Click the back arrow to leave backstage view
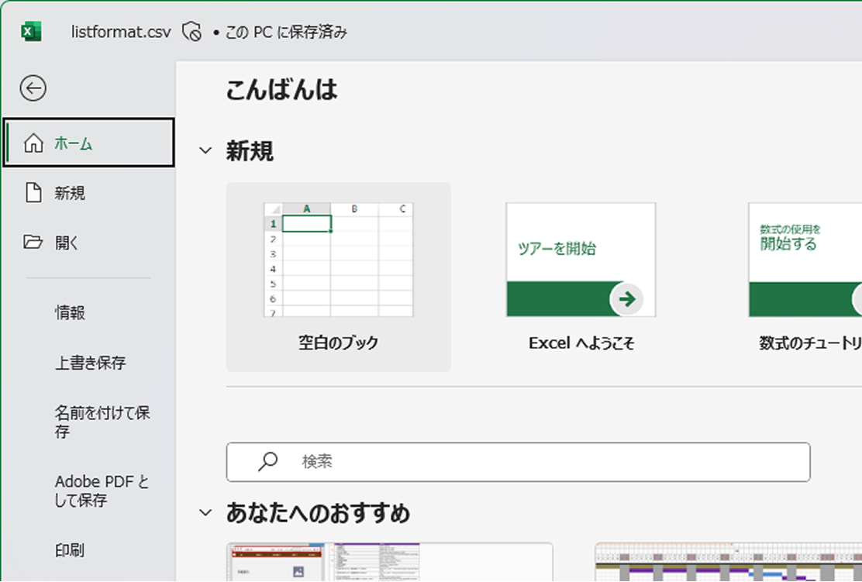The image size is (862, 582). pyautogui.click(x=32, y=88)
